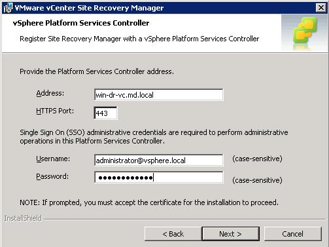Viewport: 329px width, 247px height.
Task: Click the 'Register Site Recovery Manager' subtitle text
Action: click(x=139, y=39)
